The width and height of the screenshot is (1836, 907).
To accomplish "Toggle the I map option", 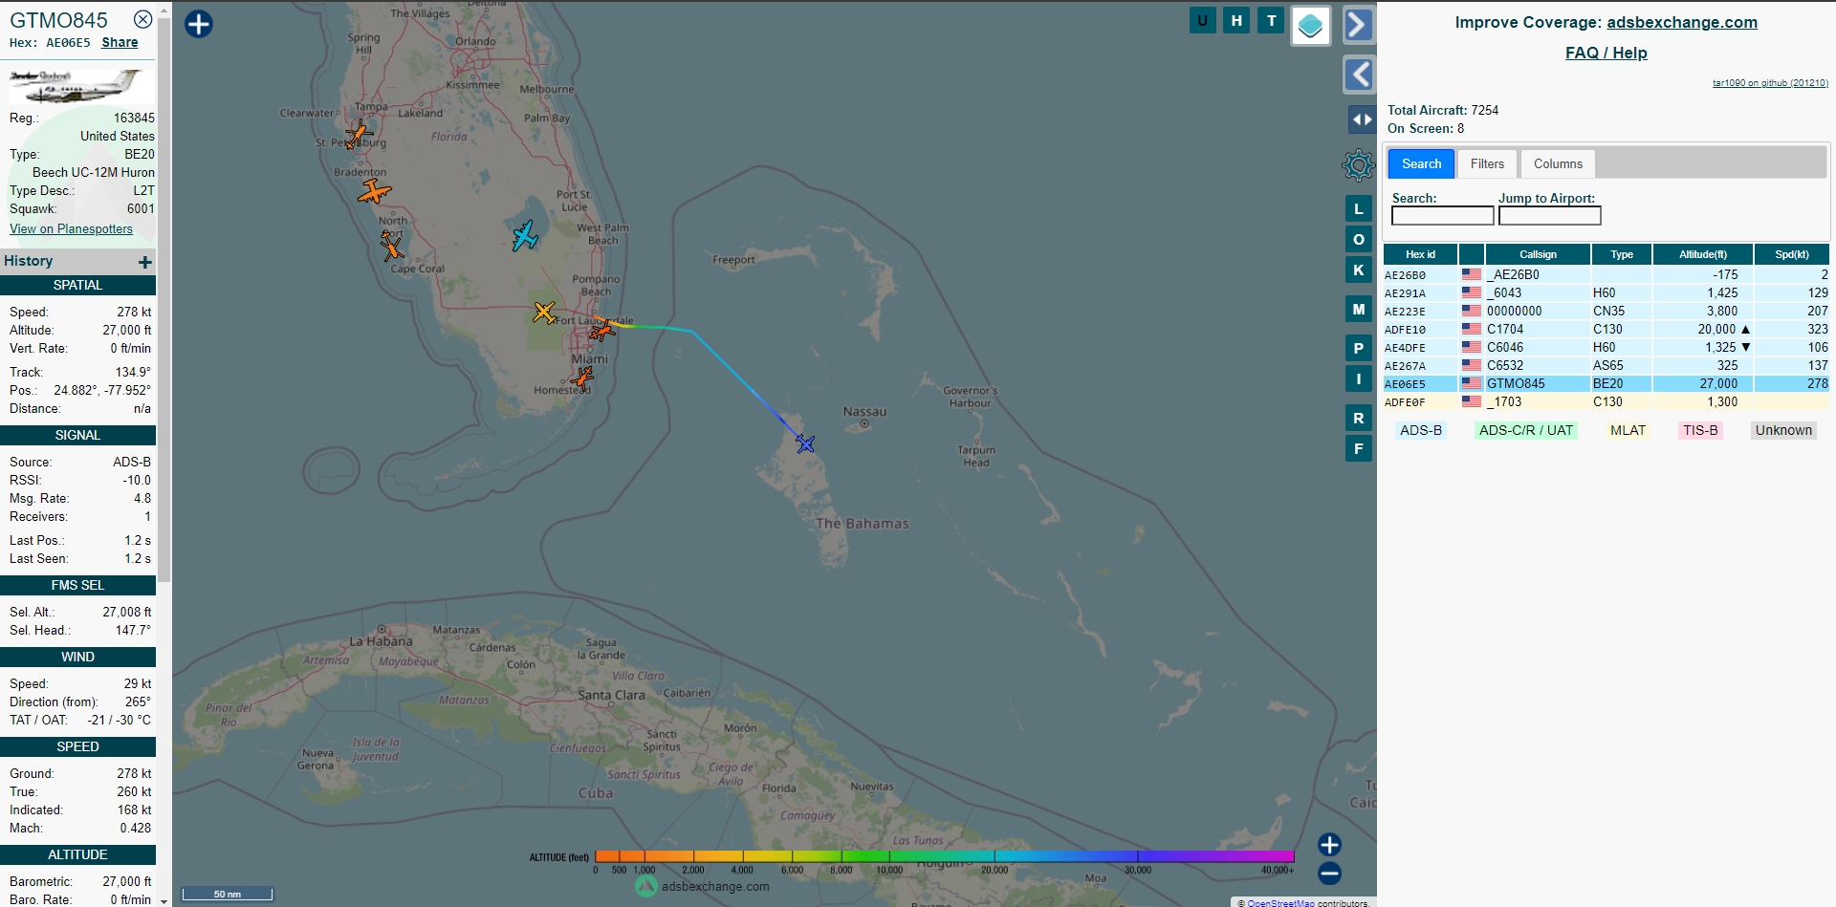I will [x=1359, y=378].
